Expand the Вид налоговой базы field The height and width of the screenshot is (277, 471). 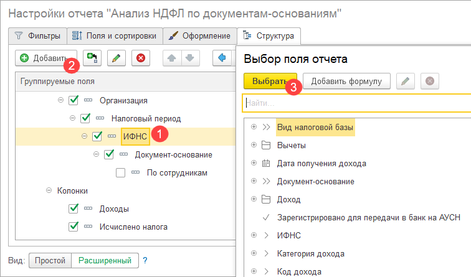[254, 126]
